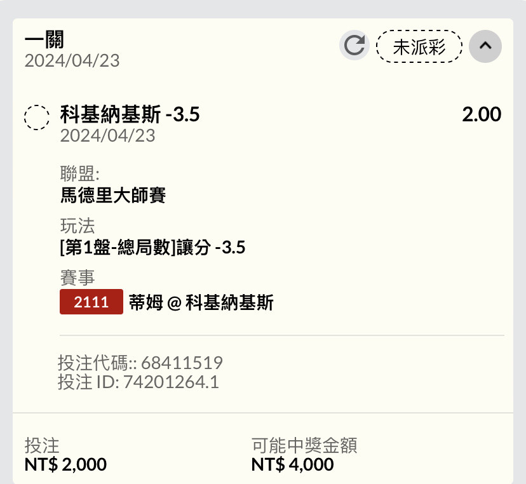Click the bet code 68411519

pos(182,363)
